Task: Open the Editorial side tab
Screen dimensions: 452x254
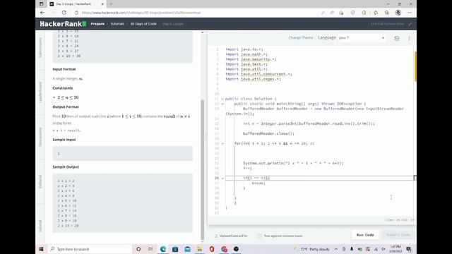Action: (40, 181)
